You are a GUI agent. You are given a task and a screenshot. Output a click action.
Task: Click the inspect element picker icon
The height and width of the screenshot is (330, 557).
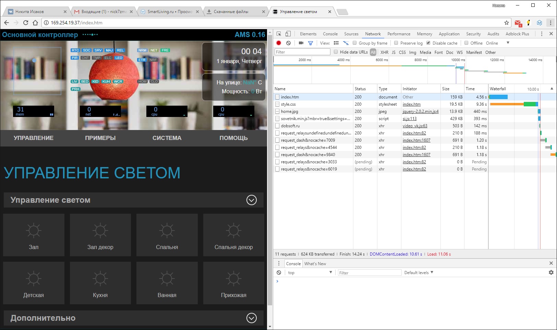pyautogui.click(x=279, y=34)
